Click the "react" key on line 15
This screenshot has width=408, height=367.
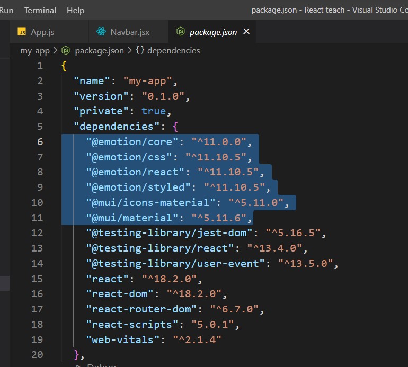pos(108,279)
